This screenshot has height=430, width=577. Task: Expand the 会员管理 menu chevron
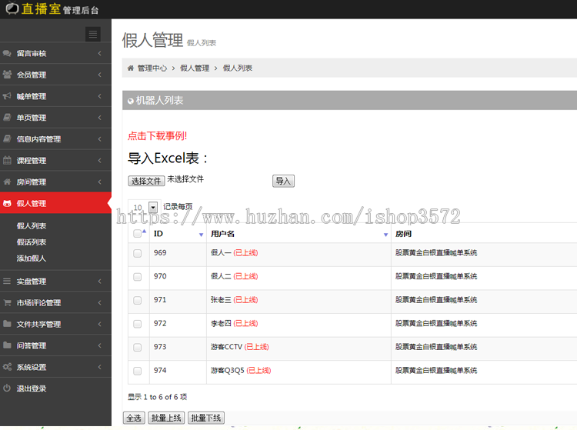[100, 75]
